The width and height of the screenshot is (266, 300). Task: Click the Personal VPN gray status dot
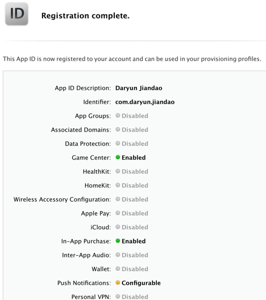(x=118, y=297)
